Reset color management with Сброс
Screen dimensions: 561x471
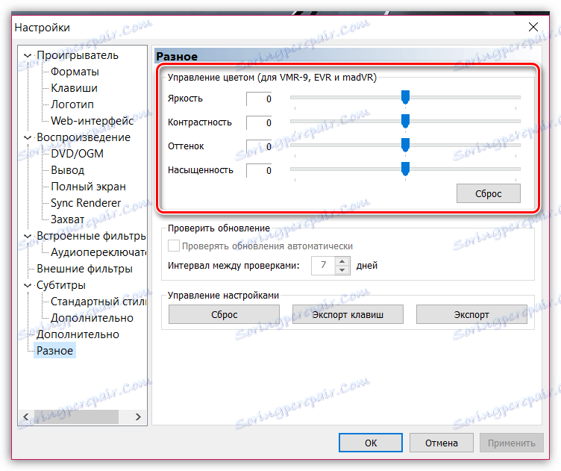pyautogui.click(x=489, y=193)
